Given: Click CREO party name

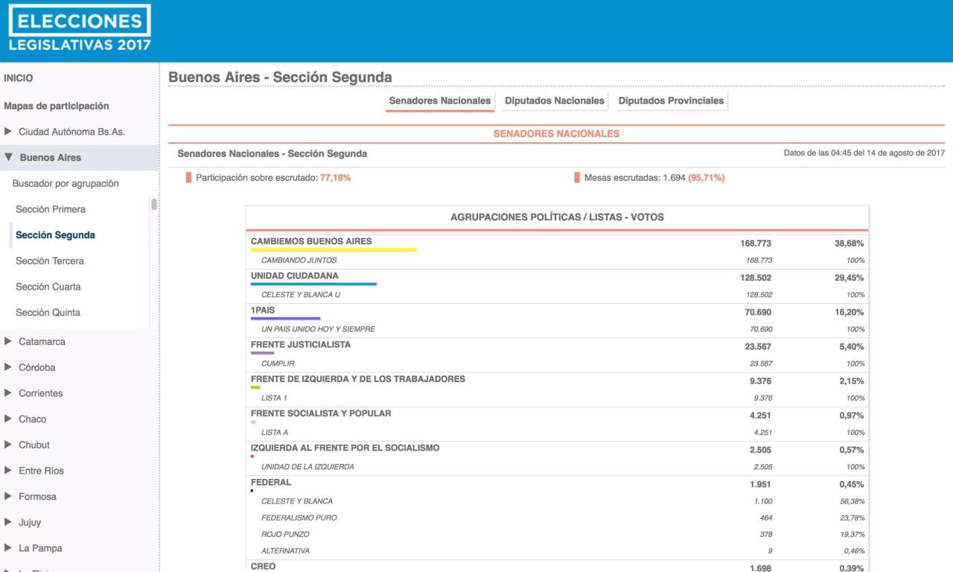Looking at the screenshot, I should click(x=264, y=566).
